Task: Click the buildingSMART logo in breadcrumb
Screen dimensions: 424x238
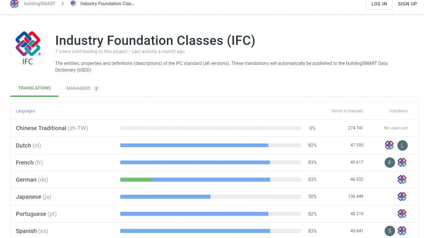Action: [14, 4]
